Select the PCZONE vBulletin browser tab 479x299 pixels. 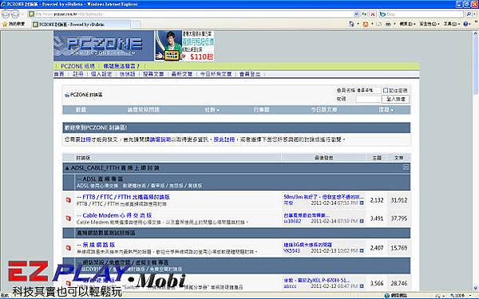81,25
